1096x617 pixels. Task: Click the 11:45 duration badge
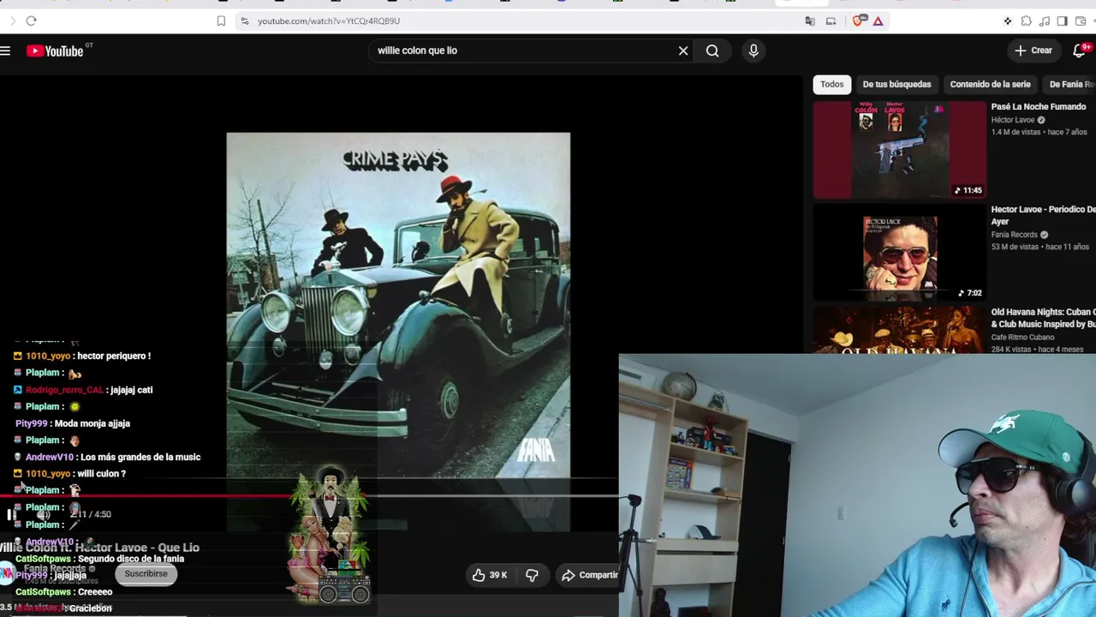(x=968, y=190)
